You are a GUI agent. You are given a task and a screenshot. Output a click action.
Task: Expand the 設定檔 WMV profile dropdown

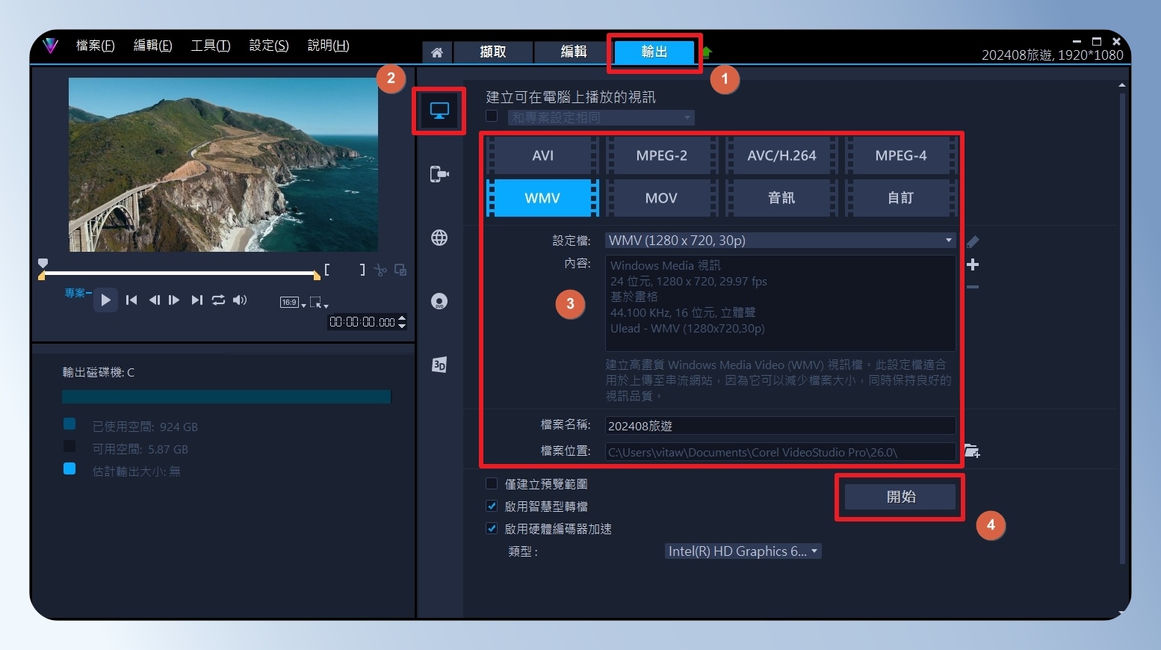point(780,241)
